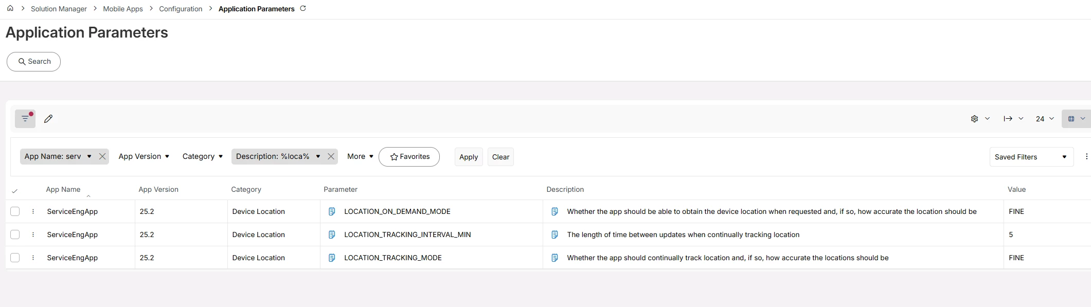This screenshot has width=1091, height=307.
Task: Click the export arrow icon
Action: (x=1008, y=119)
